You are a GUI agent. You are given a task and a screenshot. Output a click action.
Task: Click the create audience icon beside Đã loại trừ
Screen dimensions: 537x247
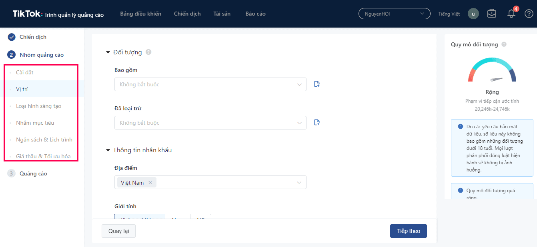(x=317, y=122)
